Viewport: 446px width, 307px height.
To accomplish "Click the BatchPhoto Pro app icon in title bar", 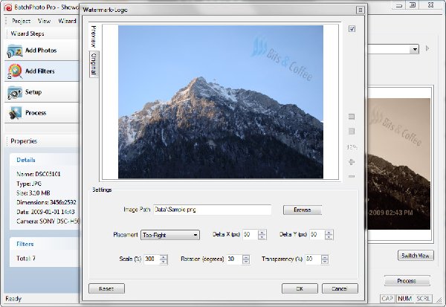I will tap(8, 7).
